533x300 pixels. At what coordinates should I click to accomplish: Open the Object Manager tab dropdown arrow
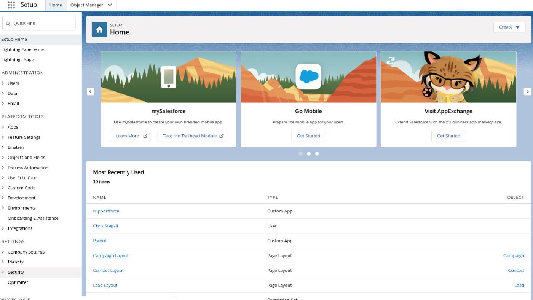(x=110, y=5)
